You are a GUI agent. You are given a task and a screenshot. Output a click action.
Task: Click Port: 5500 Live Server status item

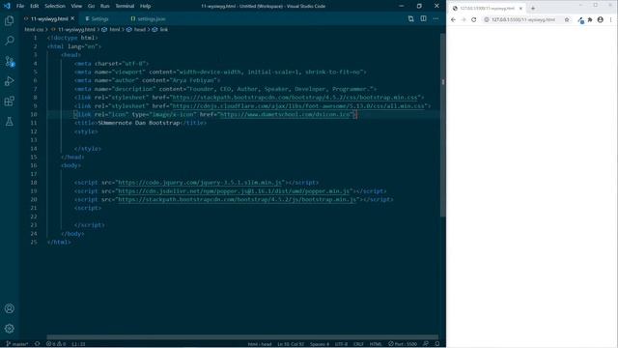coord(403,344)
